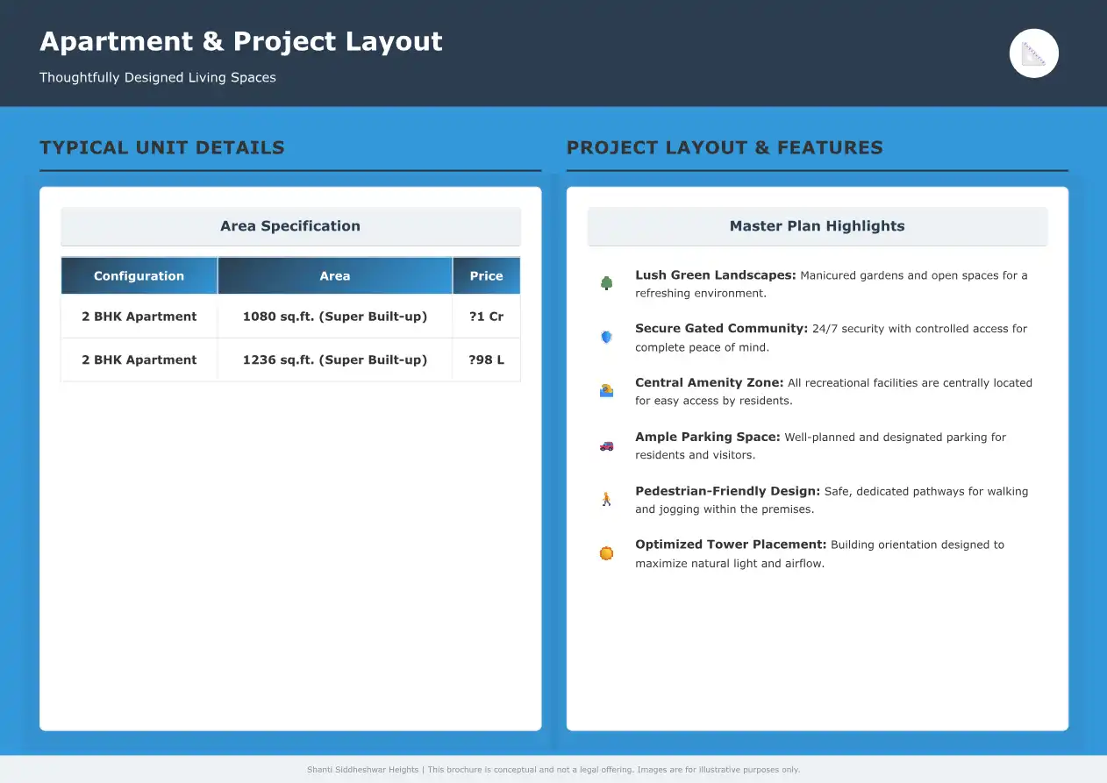Screen dimensions: 1107x783
Task: Click the Typical Unit Details section title
Action: pos(162,147)
